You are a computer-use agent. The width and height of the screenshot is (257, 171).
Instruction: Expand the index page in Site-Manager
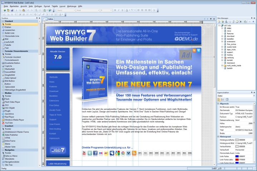coord(223,28)
